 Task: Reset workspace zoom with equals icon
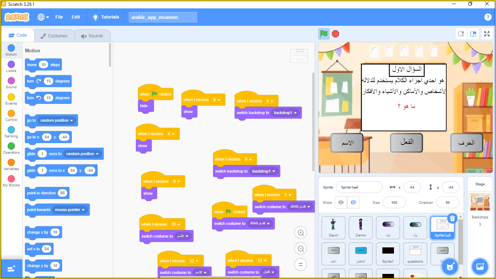click(x=301, y=264)
